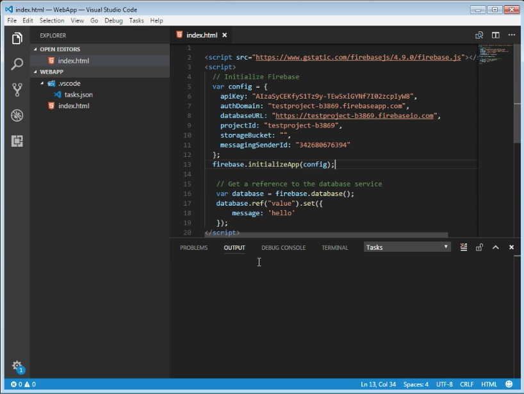
Task: Open the Extensions view in activity bar
Action: point(17,141)
